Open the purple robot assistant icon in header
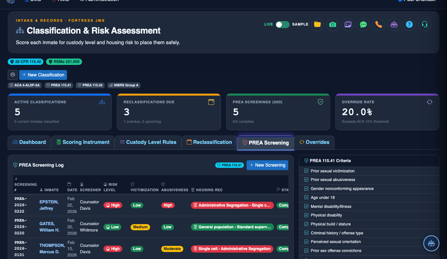447x259 pixels. [394, 25]
